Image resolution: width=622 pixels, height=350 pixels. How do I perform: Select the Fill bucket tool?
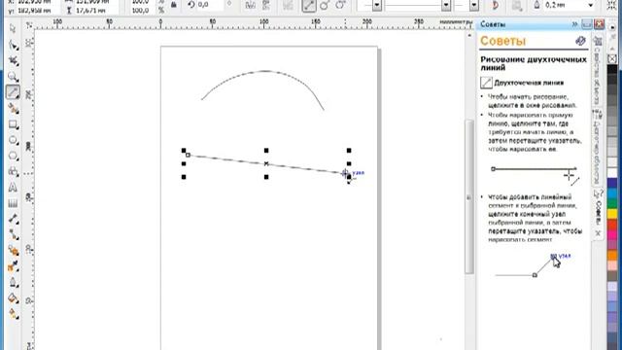(13, 298)
